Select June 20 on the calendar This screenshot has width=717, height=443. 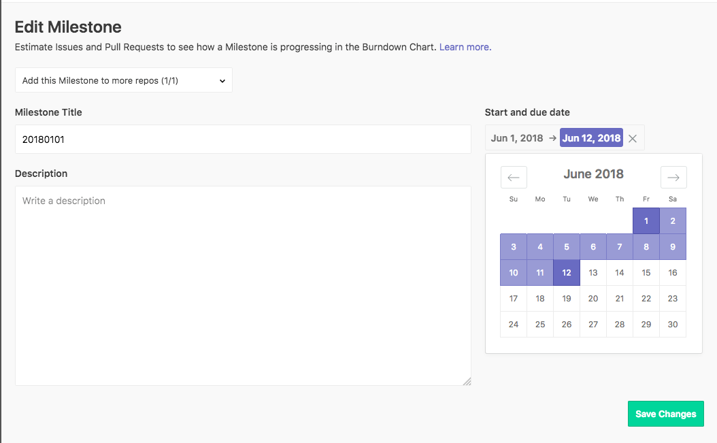[x=593, y=298]
